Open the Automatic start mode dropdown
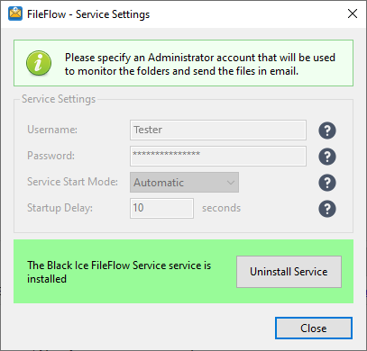Screen dimensions: 367x351 pyautogui.click(x=184, y=182)
